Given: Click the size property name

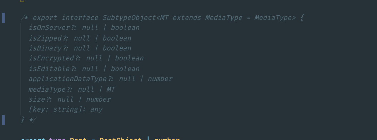Looking at the screenshot, I should coord(37,99).
